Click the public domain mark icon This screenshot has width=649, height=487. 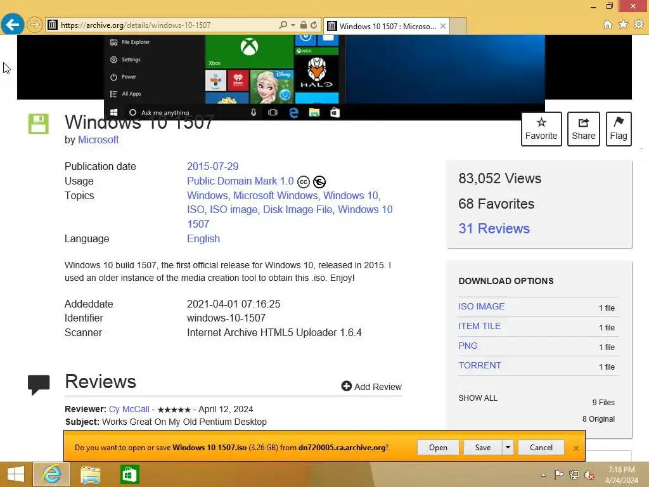click(319, 182)
